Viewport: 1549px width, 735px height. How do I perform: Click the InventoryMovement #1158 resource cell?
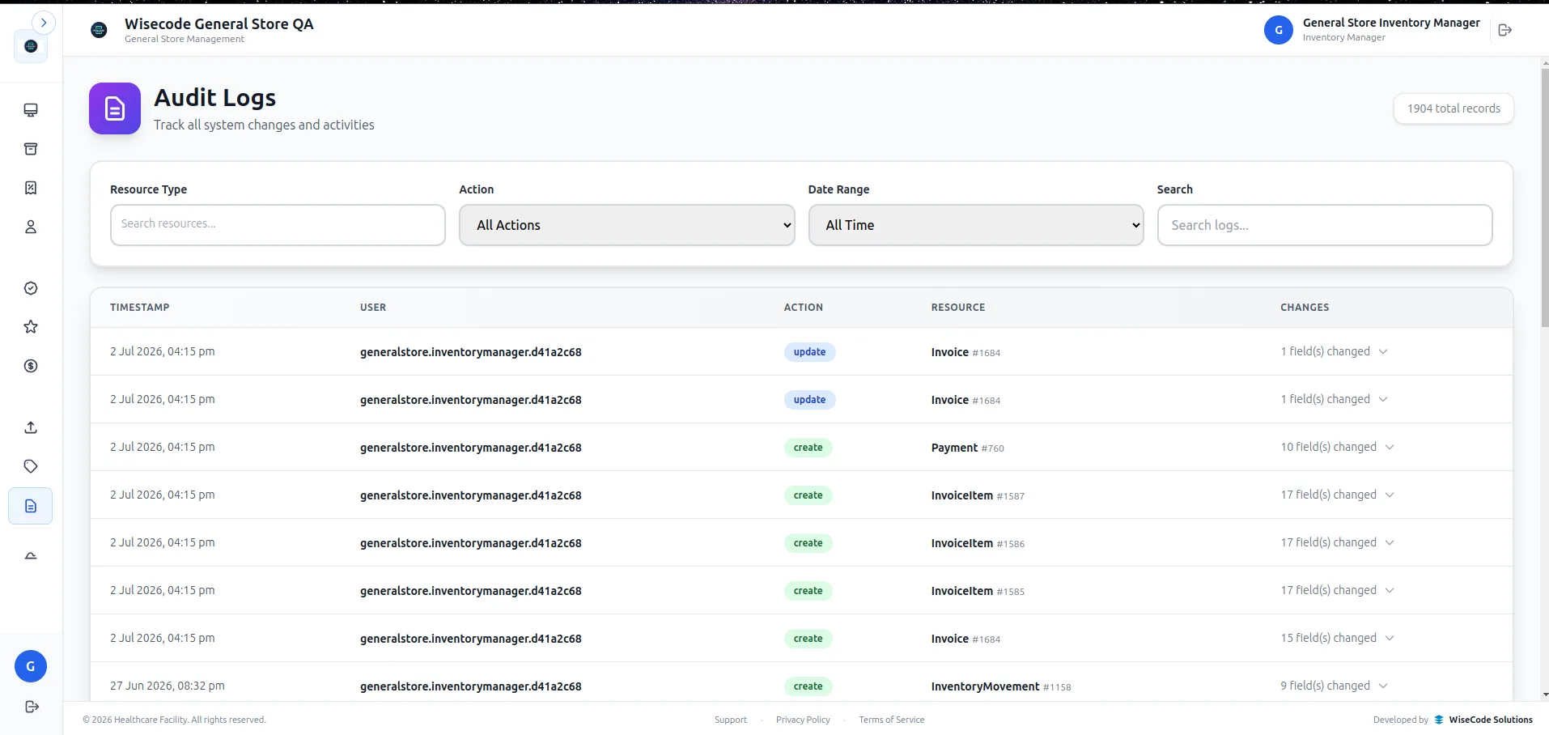click(x=1001, y=686)
